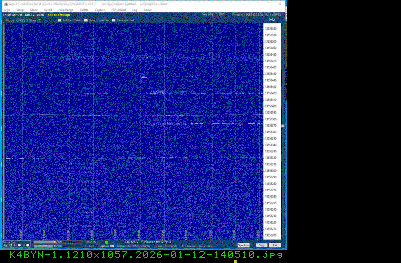Enable the Full Band View checkbox
The height and width of the screenshot is (263, 401).
click(59, 20)
